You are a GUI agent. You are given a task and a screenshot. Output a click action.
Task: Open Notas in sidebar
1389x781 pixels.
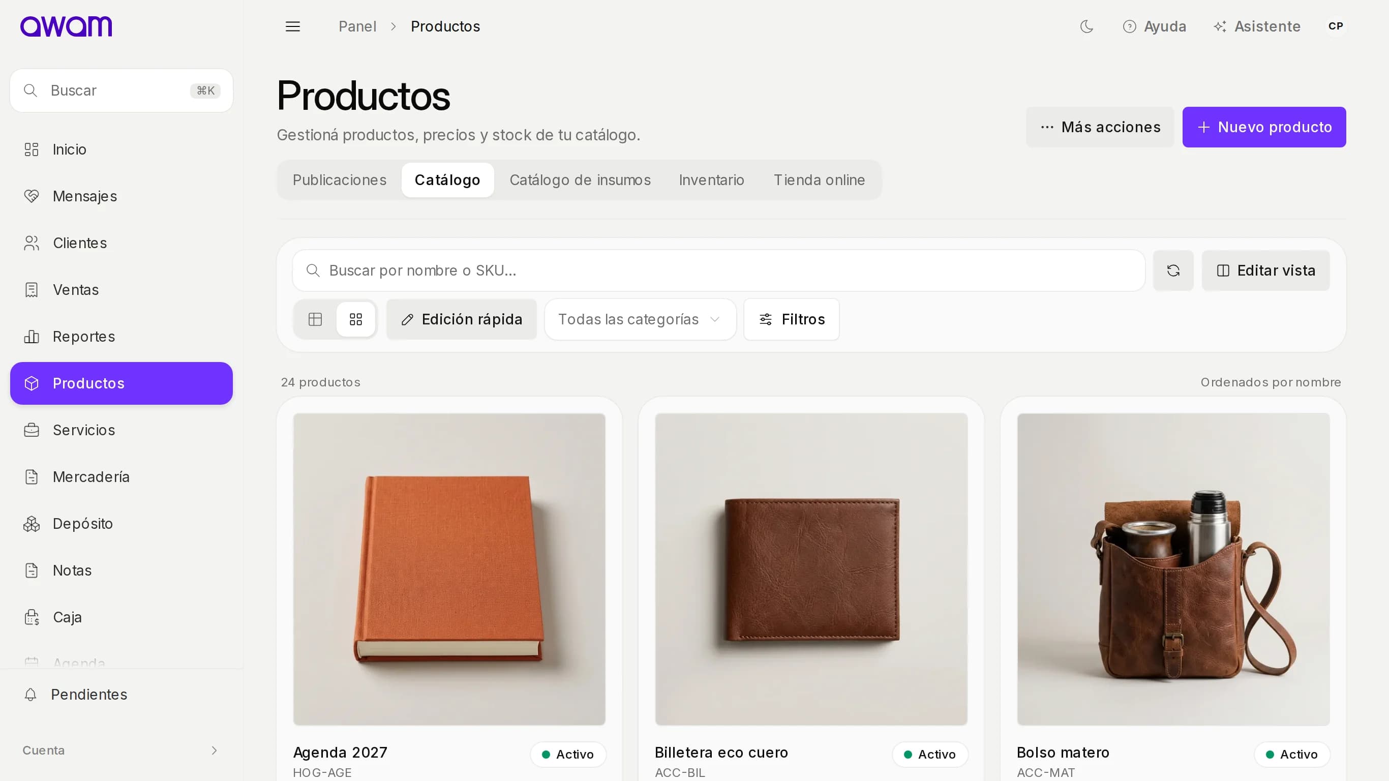[122, 570]
